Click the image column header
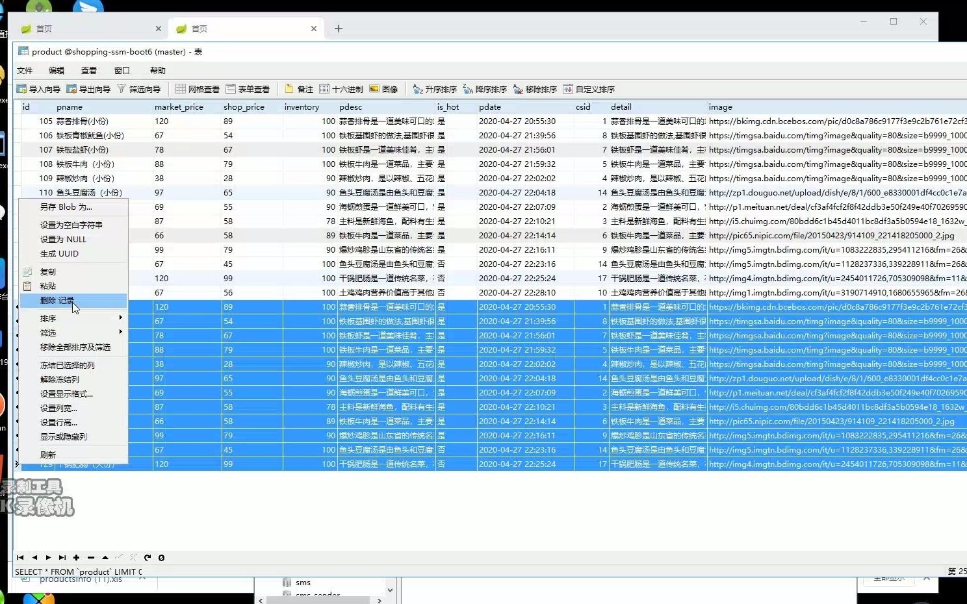 pos(837,107)
